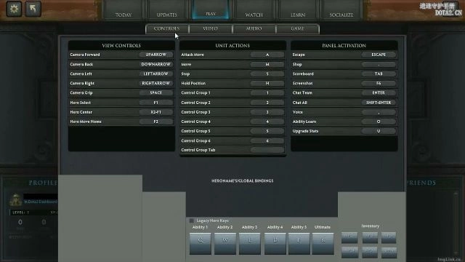Rebind Attack Move A key
465x262 pixels.
(267, 55)
